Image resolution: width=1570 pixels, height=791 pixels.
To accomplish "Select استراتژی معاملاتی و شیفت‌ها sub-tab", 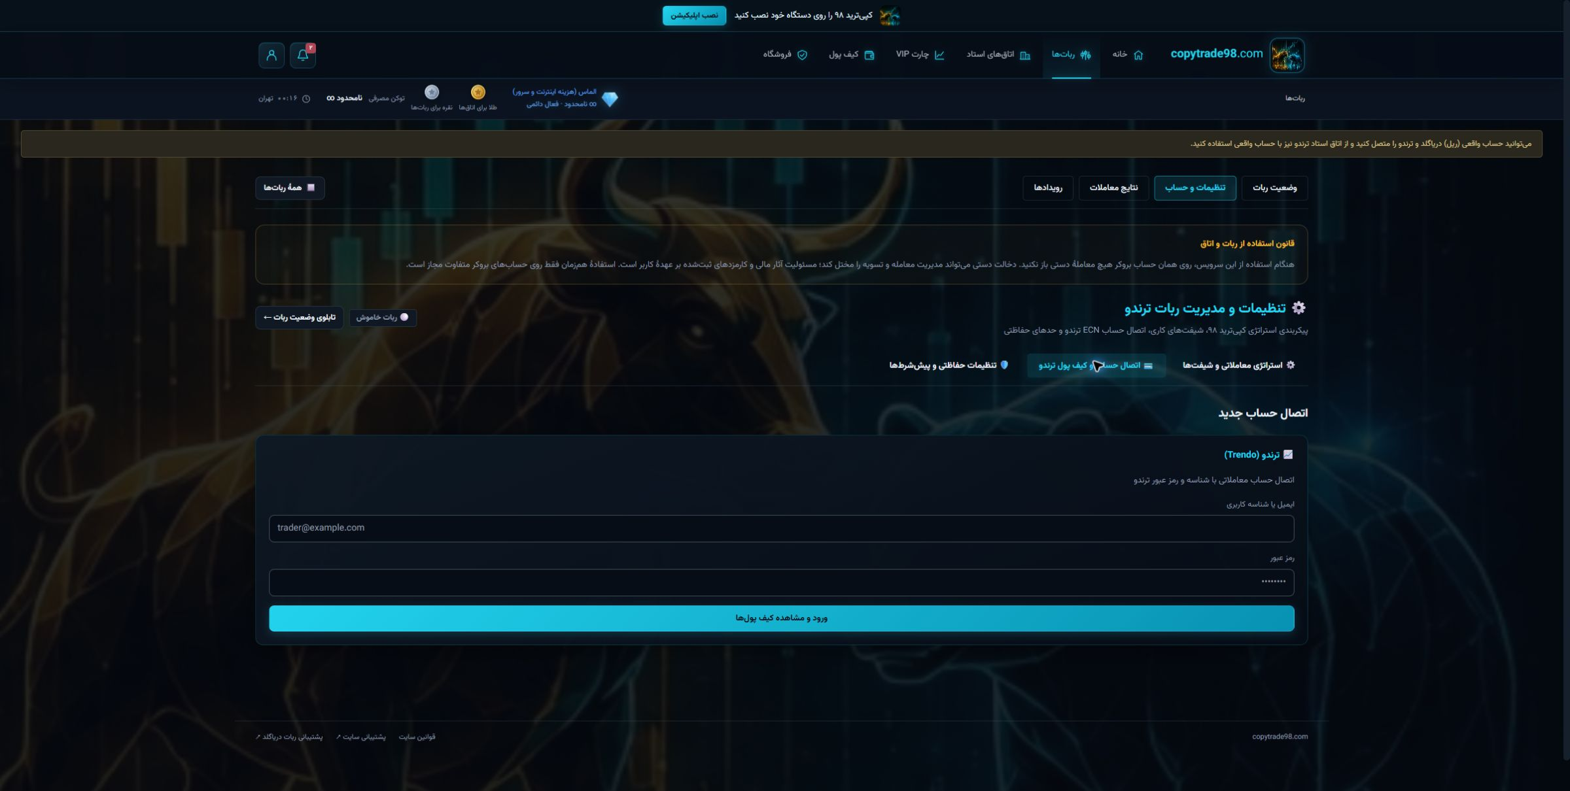I will tap(1238, 365).
